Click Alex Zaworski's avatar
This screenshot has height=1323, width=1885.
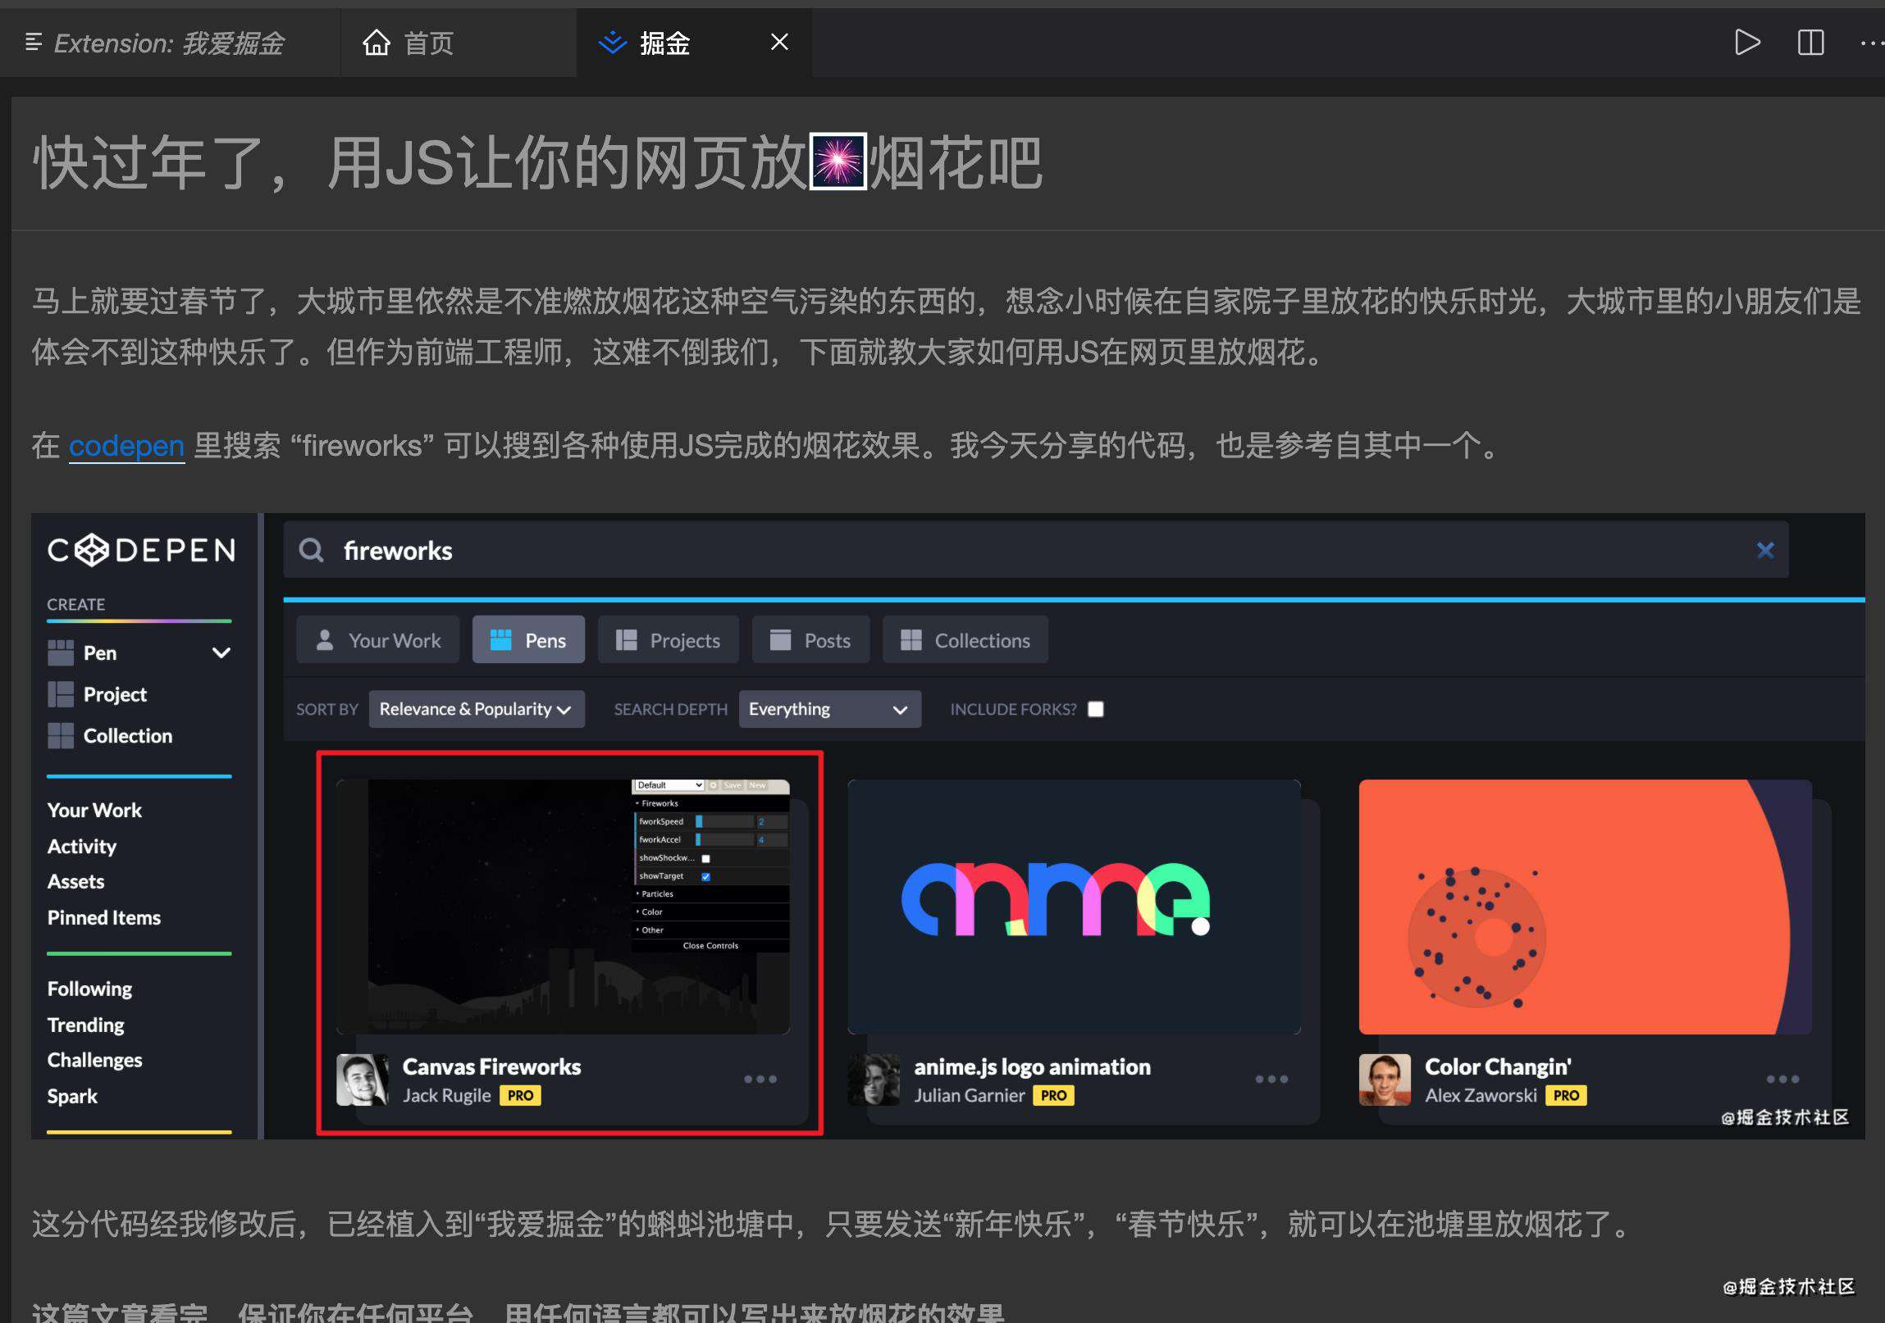coord(1384,1080)
